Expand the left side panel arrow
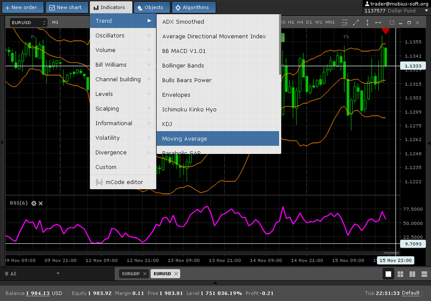Screen dimensions: 431x301 pyautogui.click(x=2, y=142)
